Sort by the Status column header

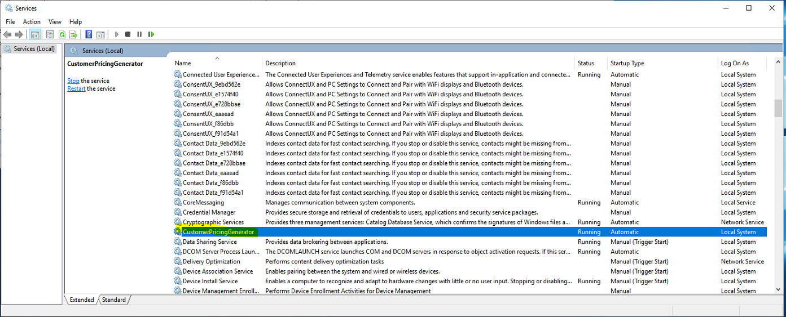pyautogui.click(x=591, y=63)
